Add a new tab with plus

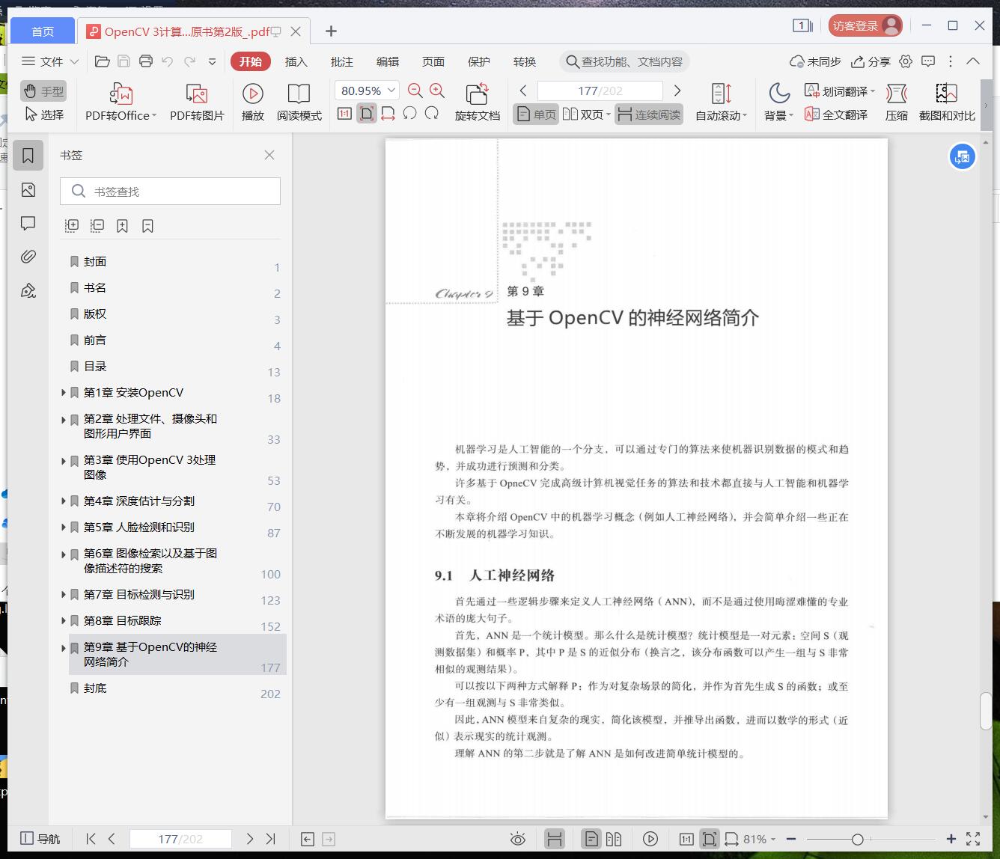tap(331, 31)
